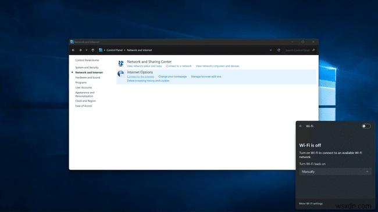378x212 pixels.
Task: Maximize the Network and Internet window
Action: pyautogui.click(x=303, y=42)
